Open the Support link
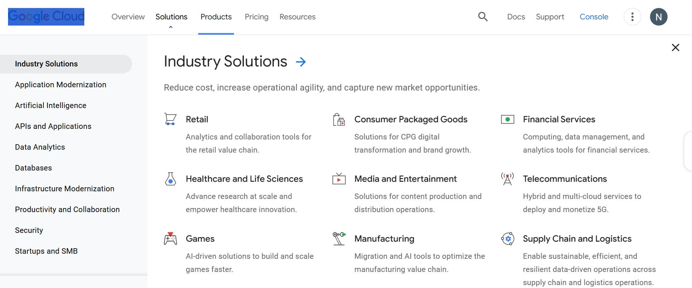 550,17
